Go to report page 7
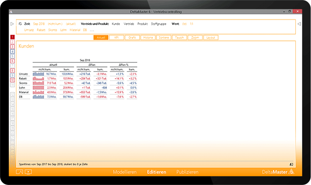Screen dimensions: 311x185 coord(12,66)
